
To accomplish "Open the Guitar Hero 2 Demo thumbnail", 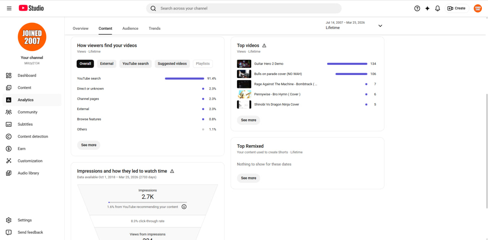I will (244, 64).
